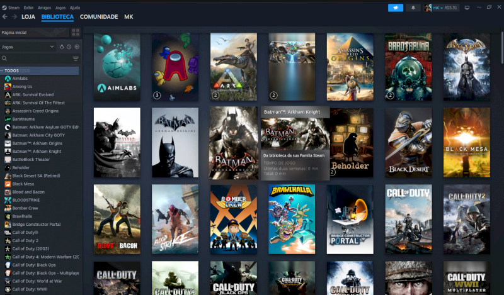Expand the Jogos filter dropdown
Screen dimensions: 504x295
click(52, 47)
